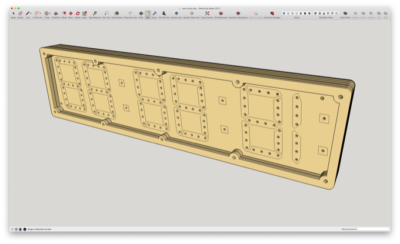400x244 pixels.
Task: Apply the first Styles face mode
Action: pyautogui.click(x=284, y=14)
